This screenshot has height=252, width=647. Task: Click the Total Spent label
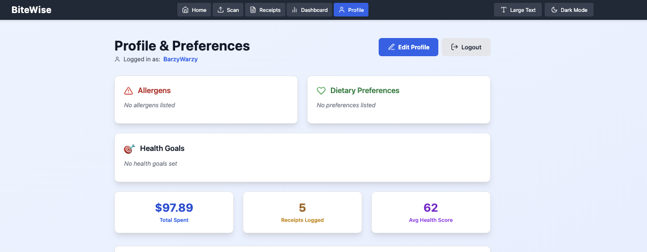[x=174, y=220]
